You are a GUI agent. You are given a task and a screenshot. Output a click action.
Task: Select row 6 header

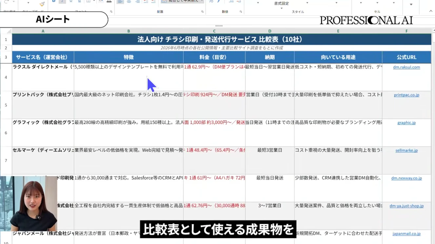[x=6, y=133]
